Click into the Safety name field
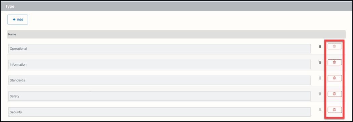The image size is (353, 122). click(160, 96)
